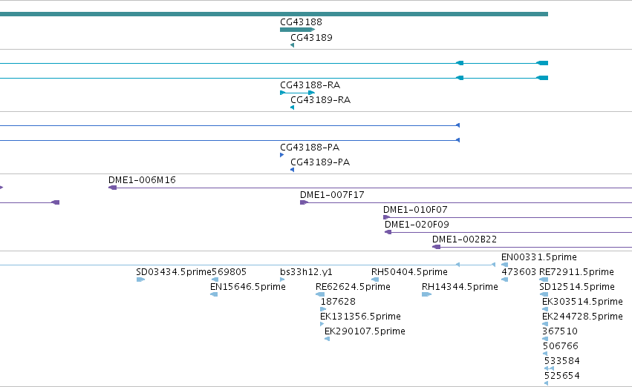The width and height of the screenshot is (632, 387).
Task: Click the EN15646.5prime EST label
Action: (248, 287)
